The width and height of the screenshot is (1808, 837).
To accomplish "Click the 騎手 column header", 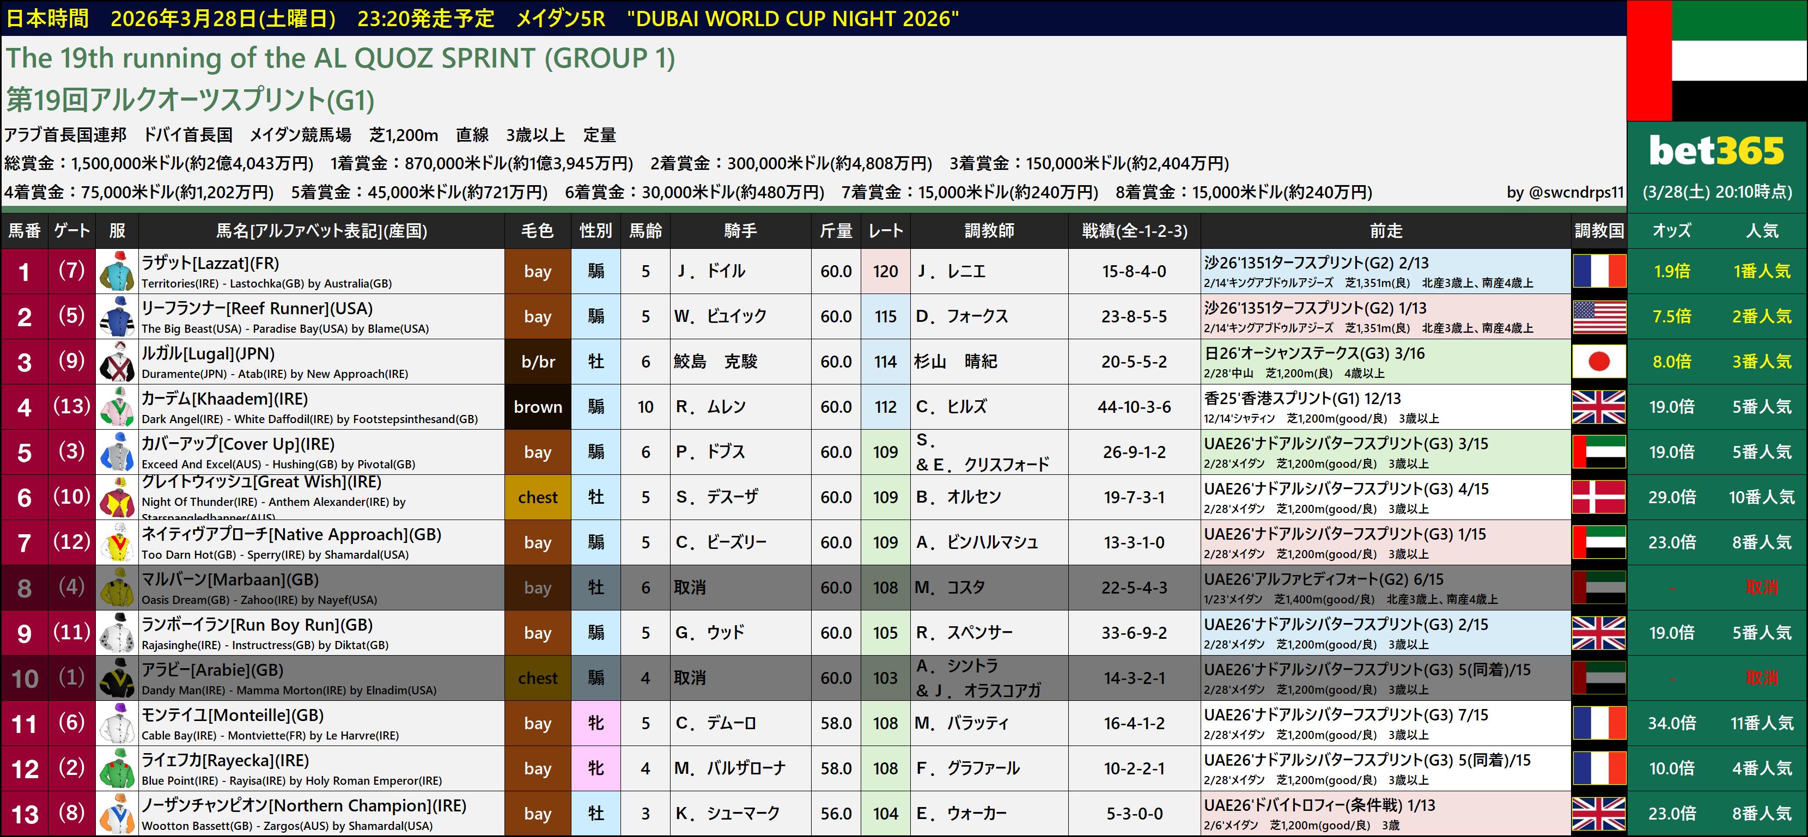I will click(740, 231).
